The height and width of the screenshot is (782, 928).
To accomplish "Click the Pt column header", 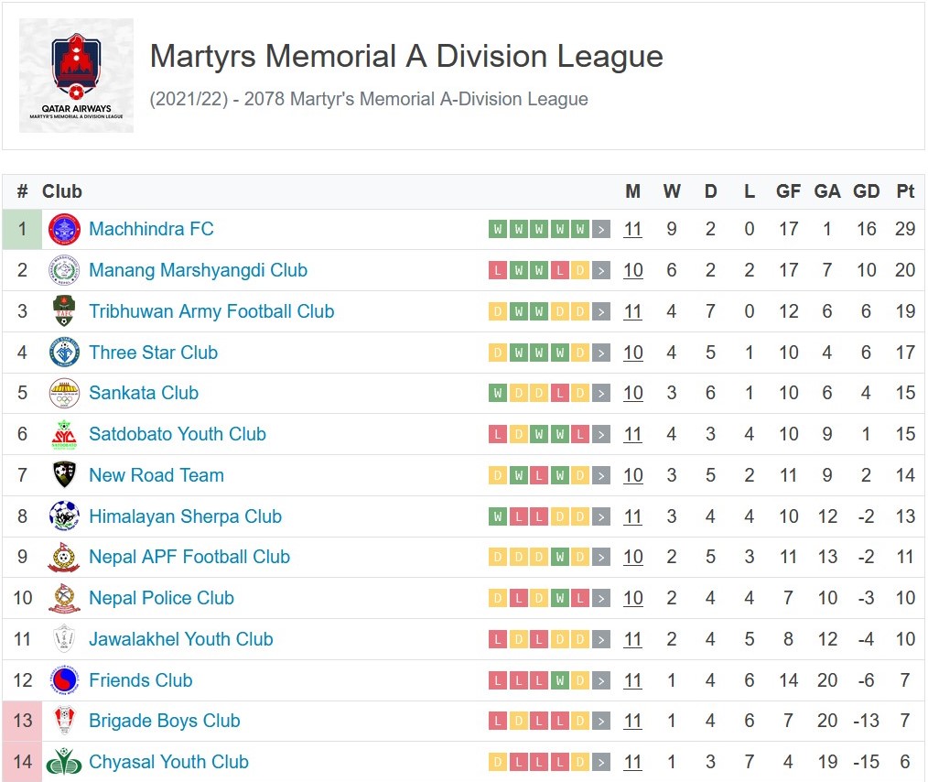I will [905, 191].
